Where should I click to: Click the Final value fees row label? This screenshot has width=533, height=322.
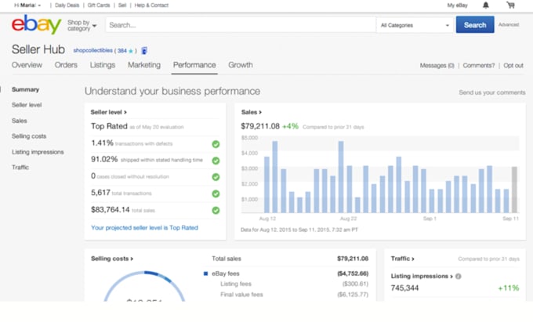[241, 295]
